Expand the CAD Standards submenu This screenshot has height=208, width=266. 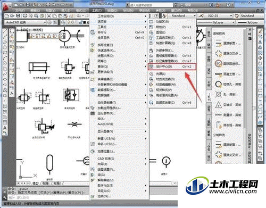click(x=119, y=159)
